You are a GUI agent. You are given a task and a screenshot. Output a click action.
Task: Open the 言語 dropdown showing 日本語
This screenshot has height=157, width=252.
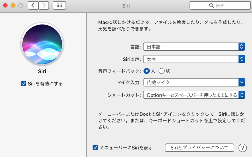pos(194,47)
